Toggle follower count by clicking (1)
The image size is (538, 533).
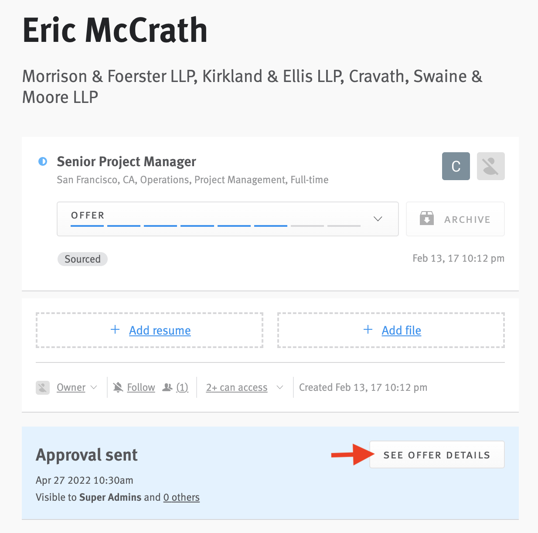coord(182,387)
